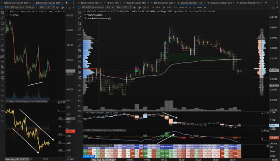The height and width of the screenshot is (161, 280).
Task: Click the T button beside Footprint bar statistics
Action: [x=111, y=145]
